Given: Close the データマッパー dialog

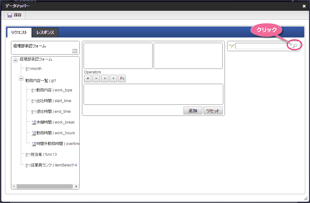Looking at the screenshot, I should coord(304,6).
